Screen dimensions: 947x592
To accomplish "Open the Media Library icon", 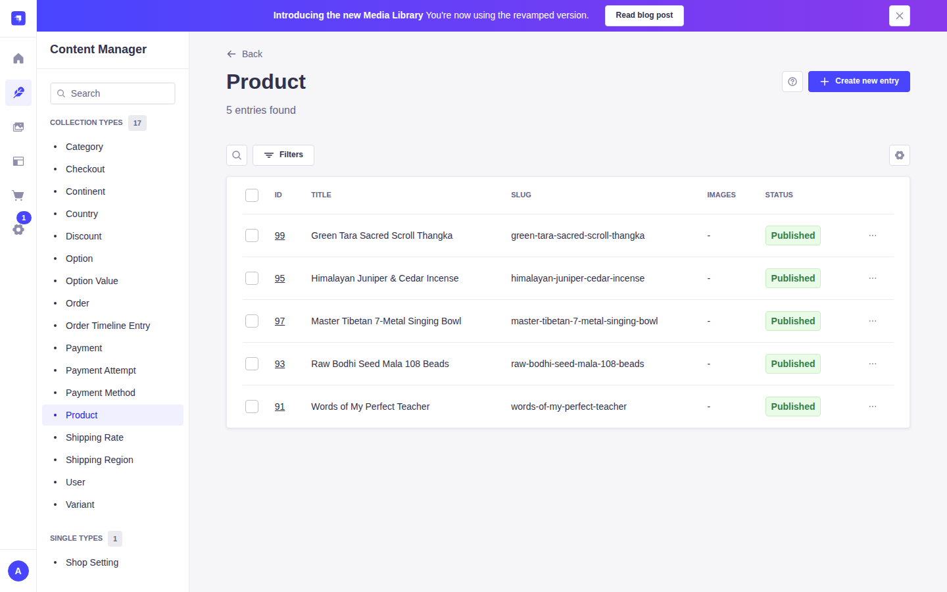I will [18, 127].
